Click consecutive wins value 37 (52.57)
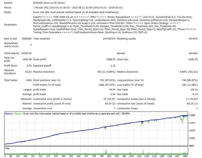This screenshot has width=202, height=158. click(109, 99)
